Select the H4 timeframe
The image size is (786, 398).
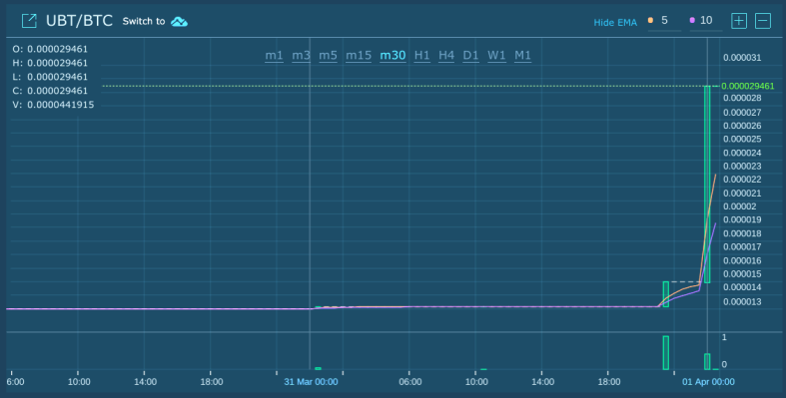[446, 56]
